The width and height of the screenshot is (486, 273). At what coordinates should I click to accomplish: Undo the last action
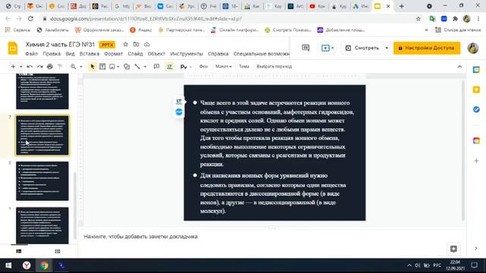point(30,67)
